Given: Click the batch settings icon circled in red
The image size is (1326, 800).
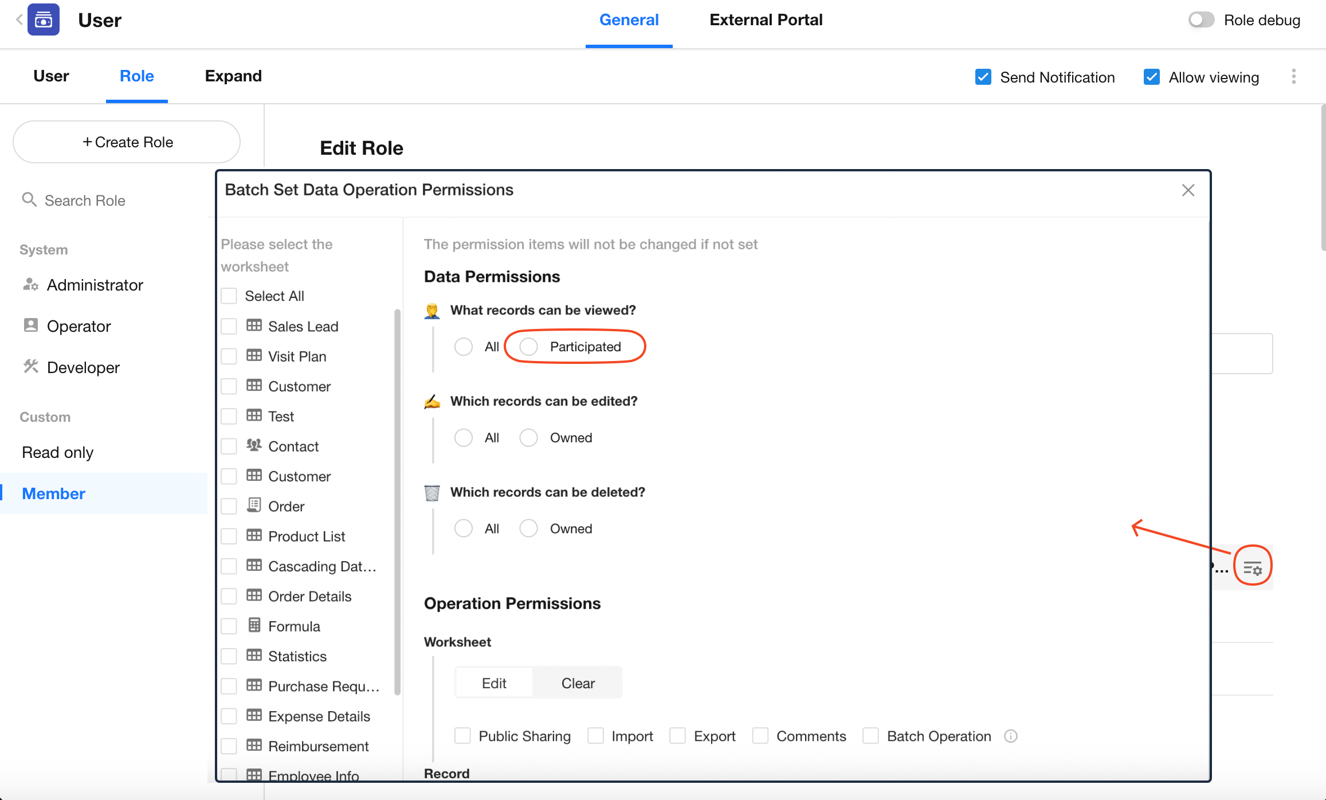Looking at the screenshot, I should click(x=1253, y=568).
